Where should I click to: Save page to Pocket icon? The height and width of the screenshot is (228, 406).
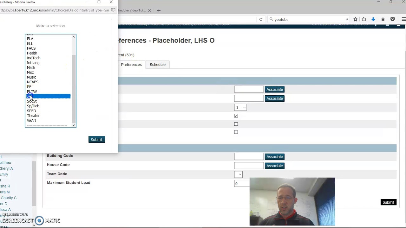coord(393,19)
